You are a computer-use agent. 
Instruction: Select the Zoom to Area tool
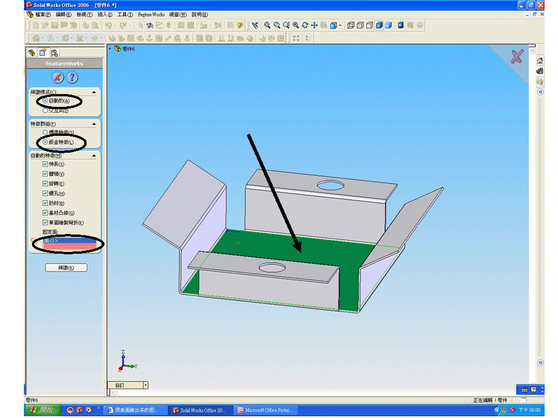(x=277, y=25)
